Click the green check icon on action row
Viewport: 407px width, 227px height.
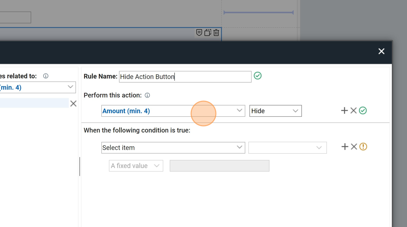pos(363,111)
